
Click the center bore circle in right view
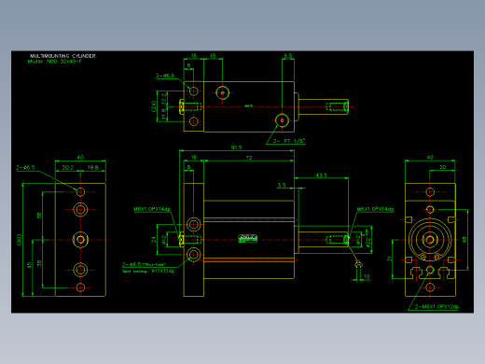[x=430, y=240]
